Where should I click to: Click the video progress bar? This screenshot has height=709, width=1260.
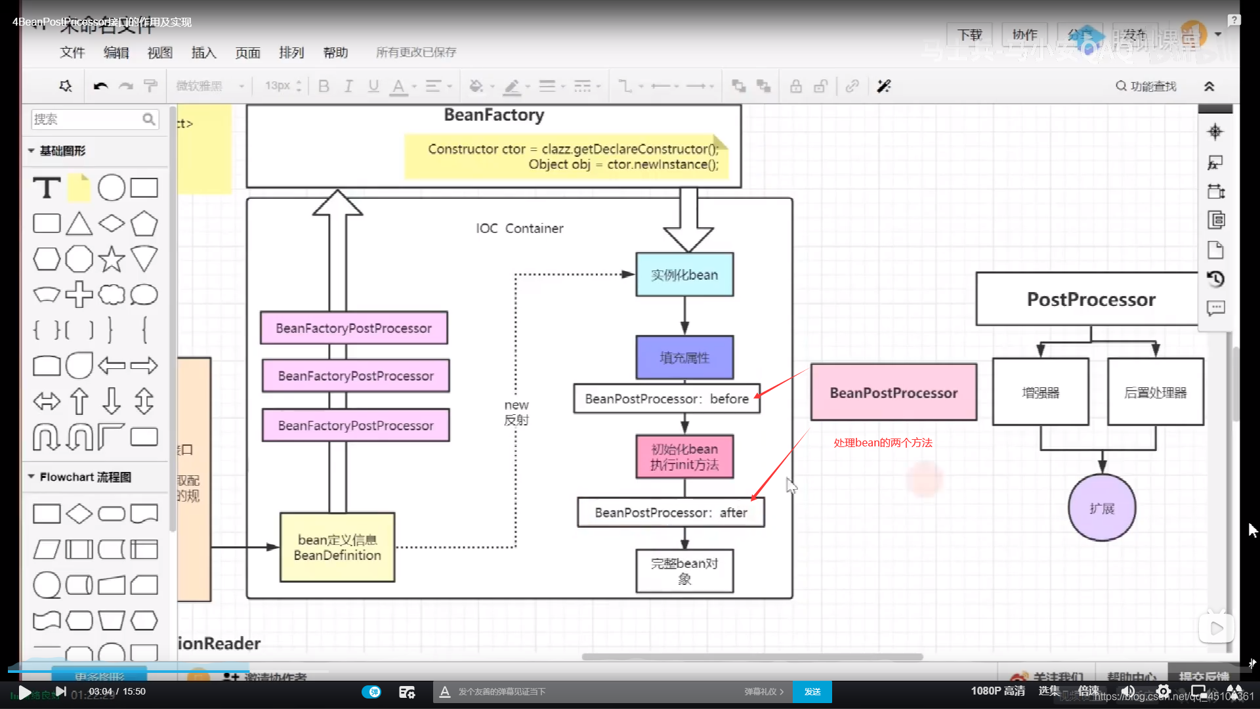630,671
